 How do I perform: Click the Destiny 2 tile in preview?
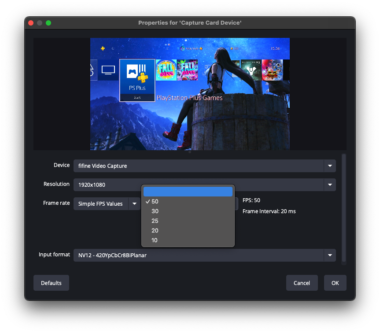click(x=251, y=70)
